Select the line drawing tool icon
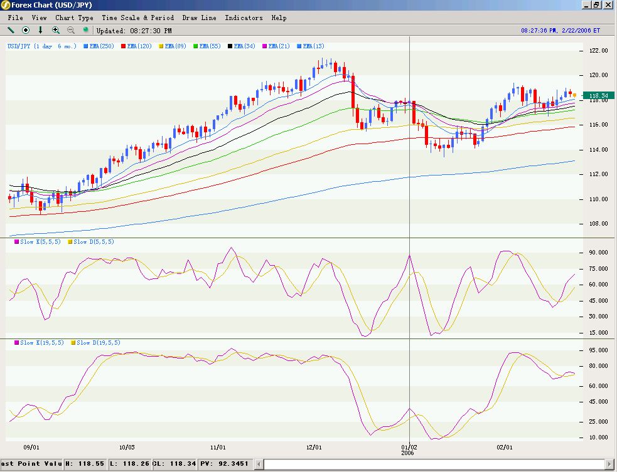 pos(11,30)
